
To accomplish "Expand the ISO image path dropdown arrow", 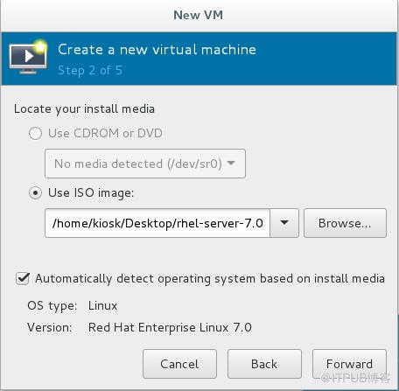I will (x=284, y=223).
